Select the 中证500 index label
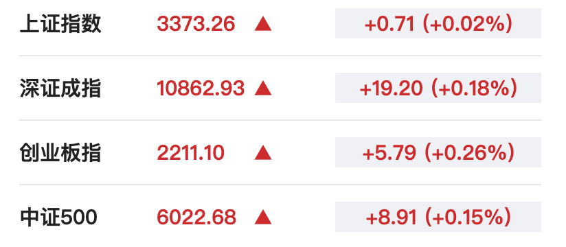 (58, 217)
